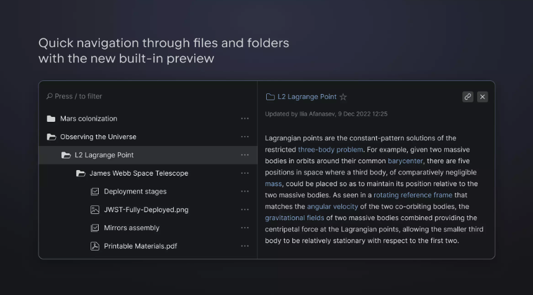Open more options for Mars colonization
Image resolution: width=533 pixels, height=295 pixels.
pos(245,119)
